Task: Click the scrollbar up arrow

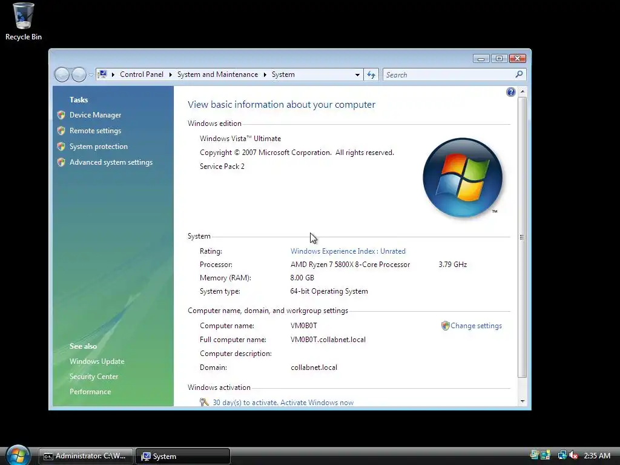Action: (523, 92)
